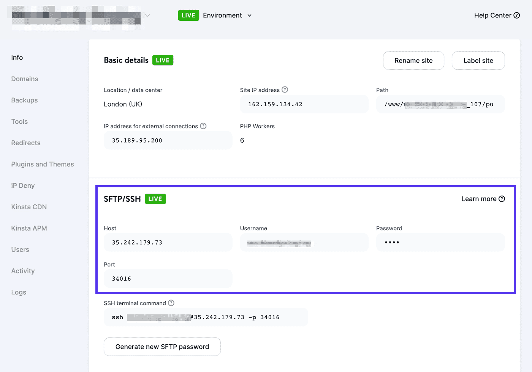Viewport: 532px width, 372px height.
Task: Click the Site IP address tooltip icon
Action: [x=285, y=90]
